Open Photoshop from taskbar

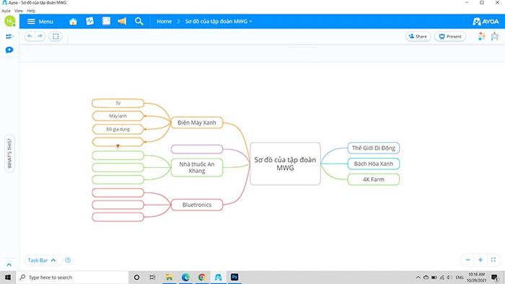point(234,277)
